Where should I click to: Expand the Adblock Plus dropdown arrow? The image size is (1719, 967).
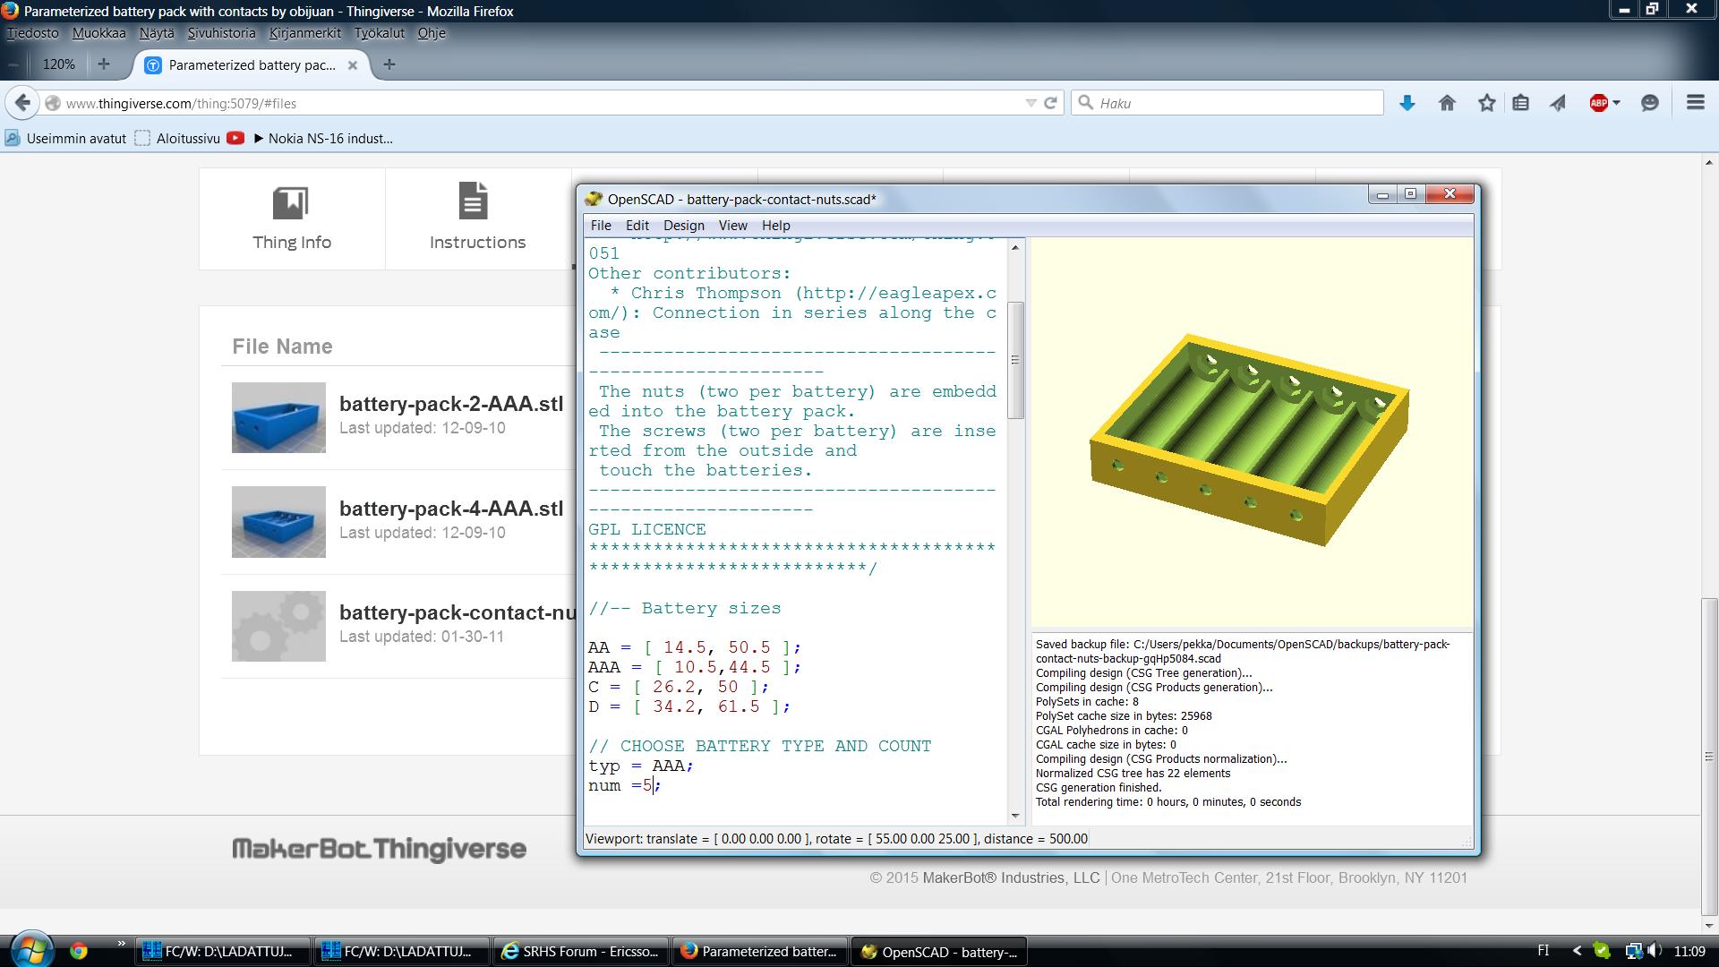click(1617, 103)
